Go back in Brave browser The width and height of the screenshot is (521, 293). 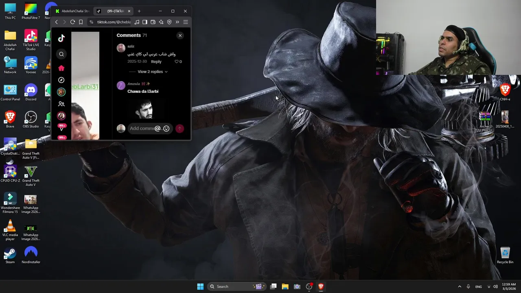pyautogui.click(x=57, y=22)
